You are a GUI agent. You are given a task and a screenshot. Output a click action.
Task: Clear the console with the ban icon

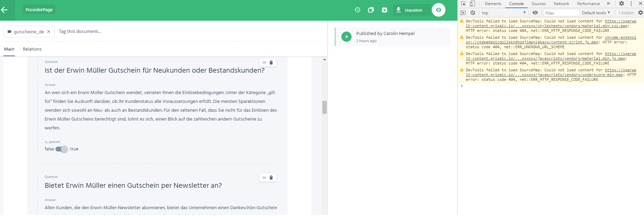tap(473, 13)
